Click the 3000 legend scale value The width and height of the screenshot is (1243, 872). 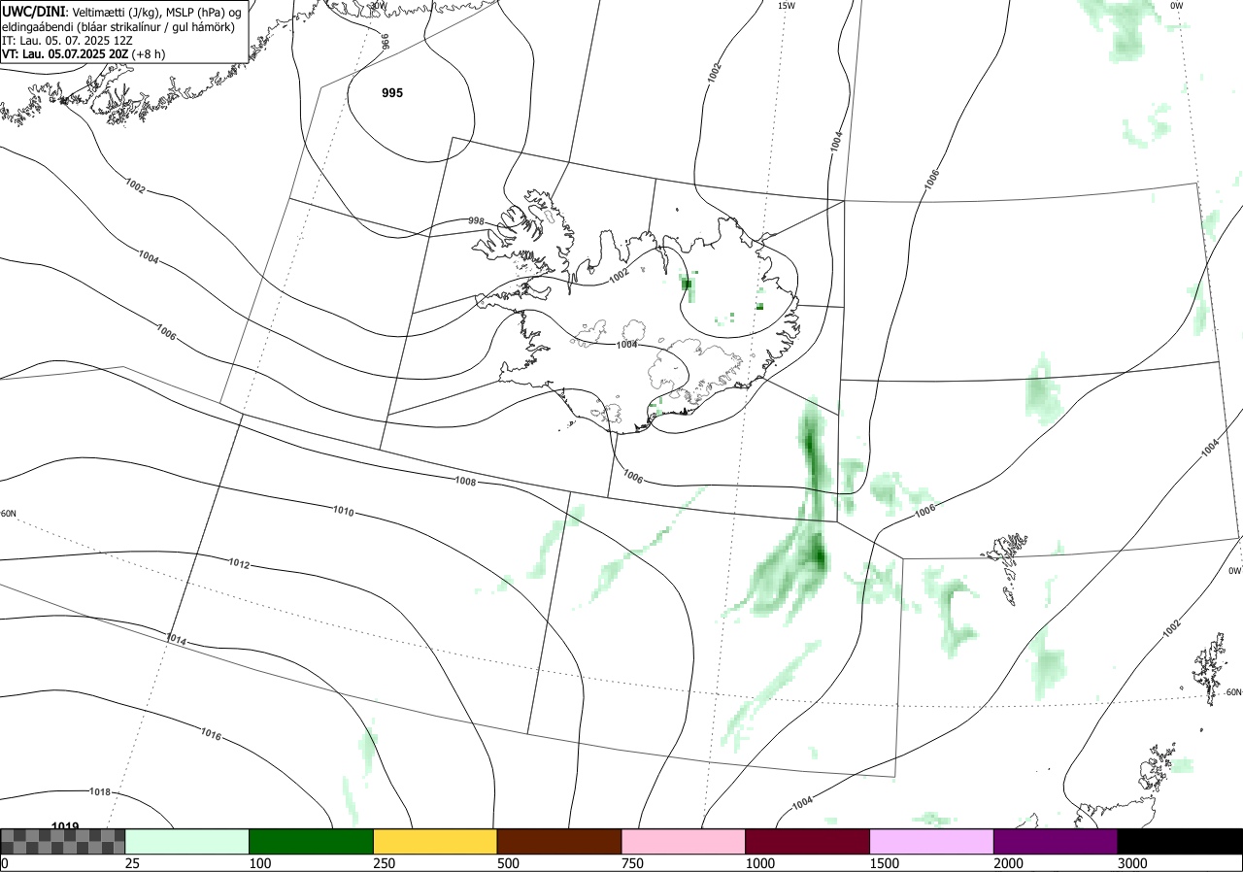tap(1133, 863)
